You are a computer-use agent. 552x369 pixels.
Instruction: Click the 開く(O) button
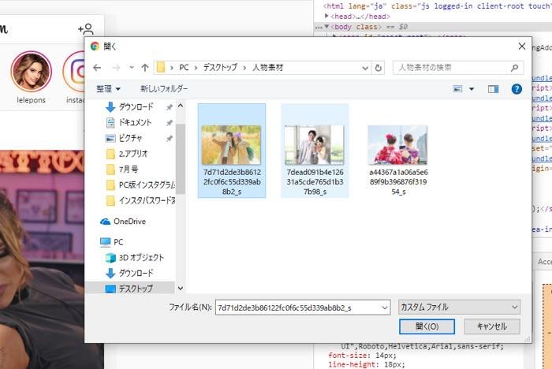(x=427, y=326)
